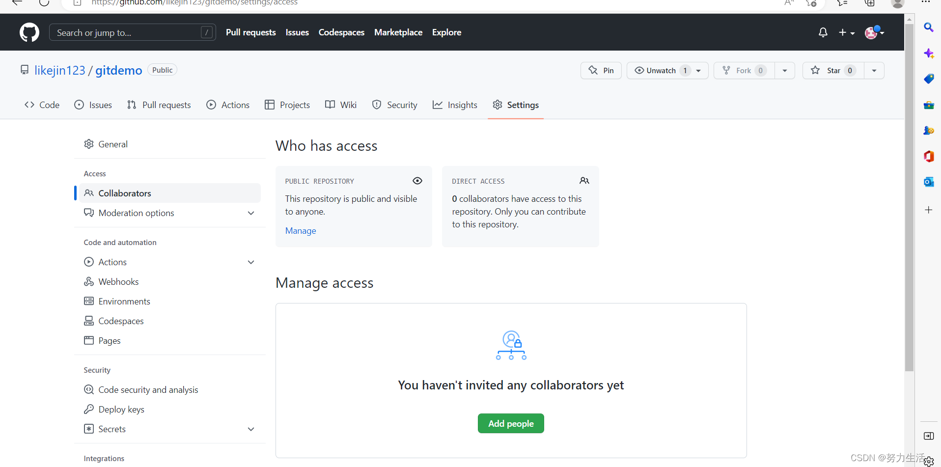941x467 pixels.
Task: Click the plus icon in Edge sidebar
Action: [928, 210]
